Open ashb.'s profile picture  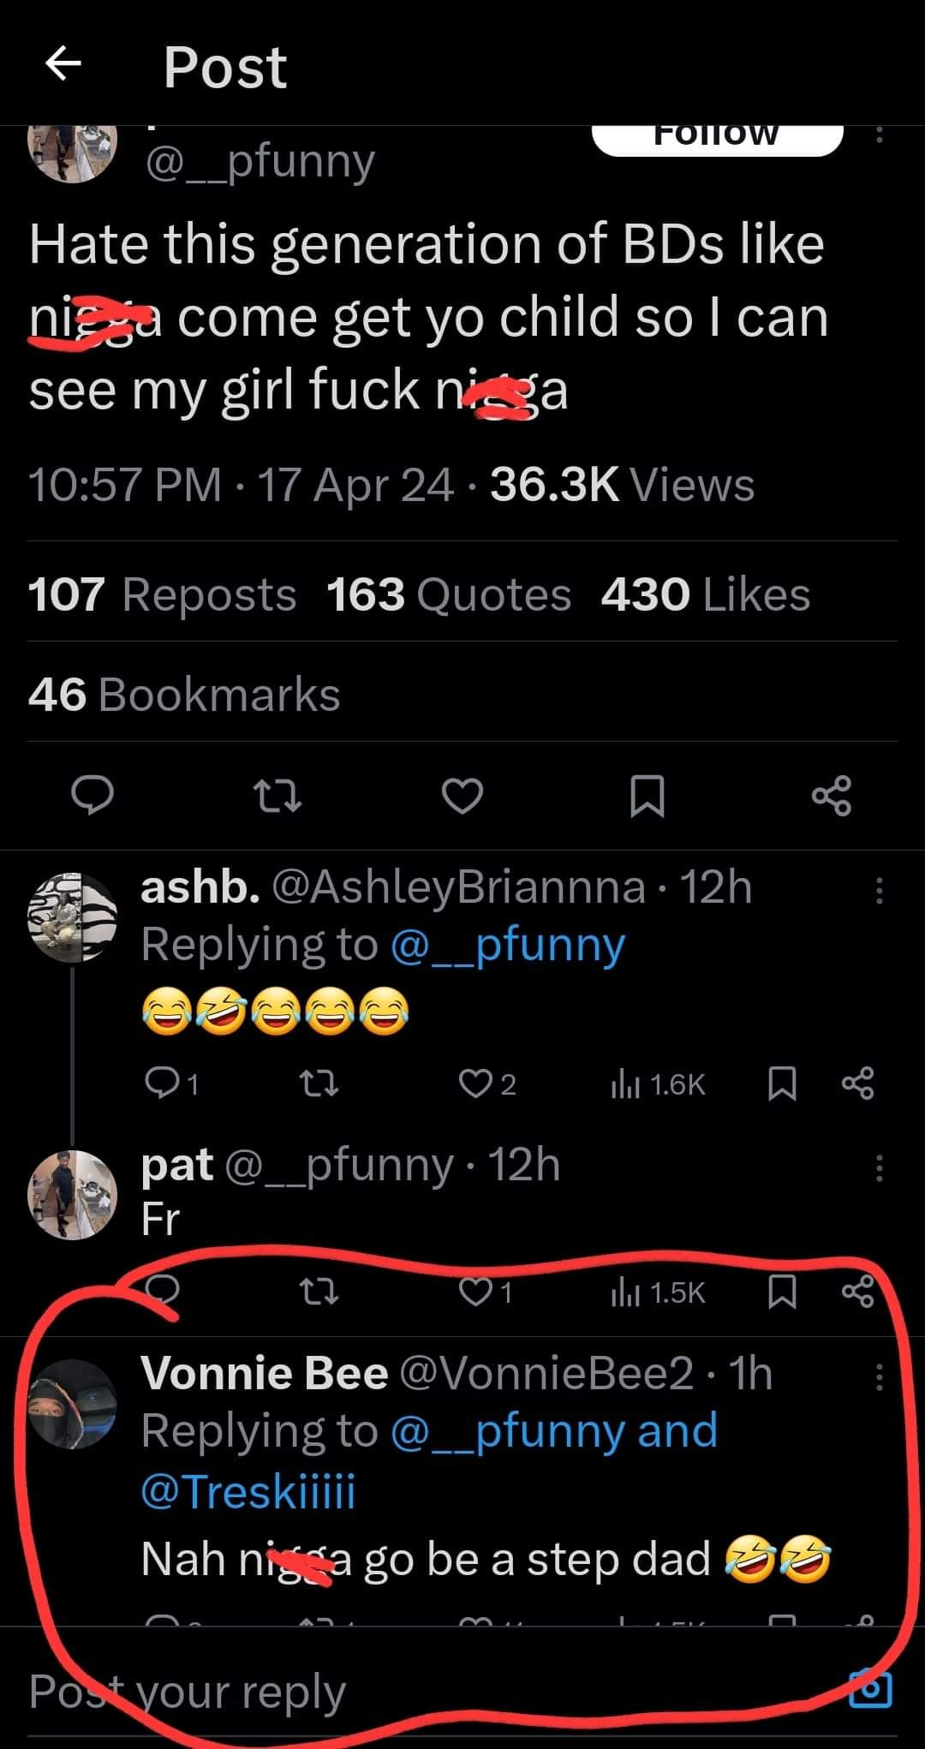point(72,917)
